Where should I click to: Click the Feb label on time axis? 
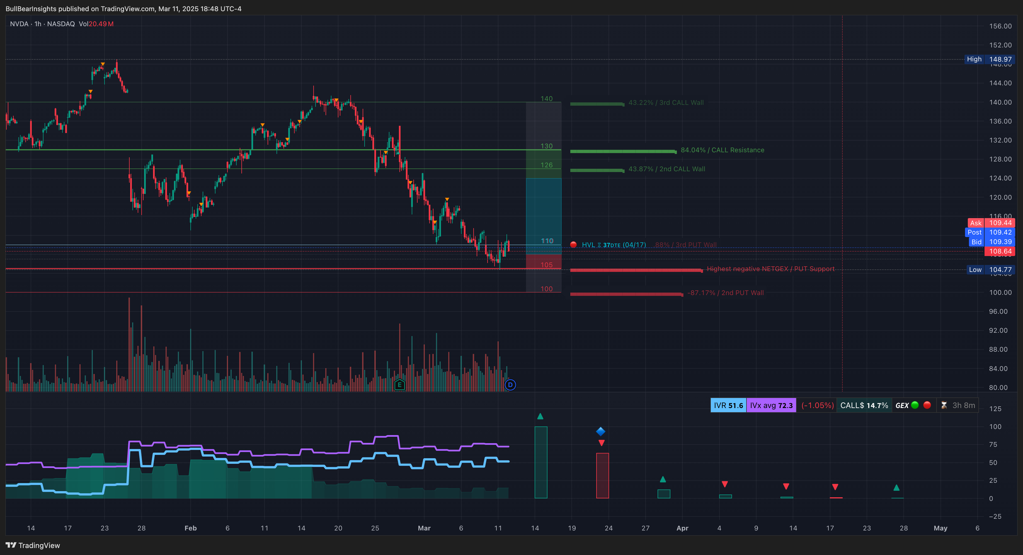[191, 528]
